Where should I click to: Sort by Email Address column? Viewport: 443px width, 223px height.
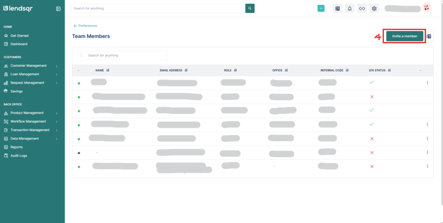[186, 70]
